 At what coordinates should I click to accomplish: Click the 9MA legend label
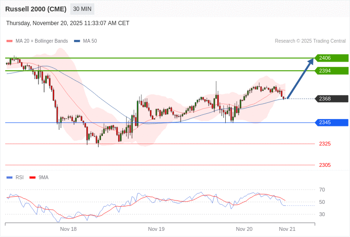point(44,178)
